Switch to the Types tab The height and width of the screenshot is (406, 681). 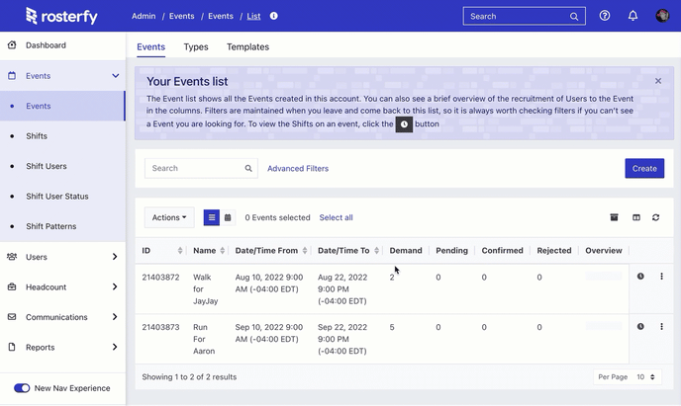196,46
